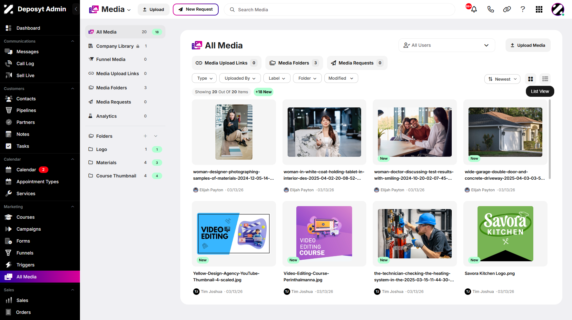Open Savora Kitchen Logo thumbnail
Screen dimensions: 572x320
tap(505, 234)
